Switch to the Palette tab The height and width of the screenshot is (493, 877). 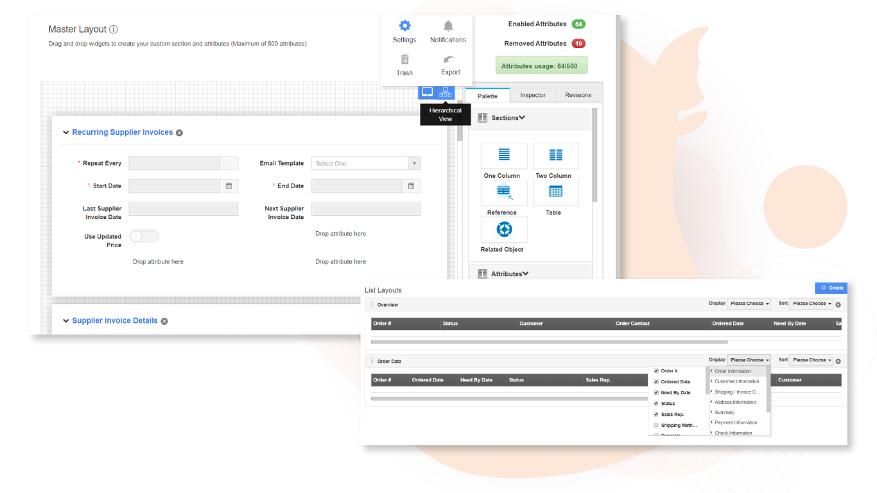tap(487, 96)
